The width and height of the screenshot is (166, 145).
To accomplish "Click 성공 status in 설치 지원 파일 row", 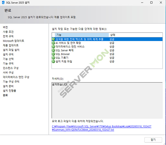I will click(x=112, y=61).
